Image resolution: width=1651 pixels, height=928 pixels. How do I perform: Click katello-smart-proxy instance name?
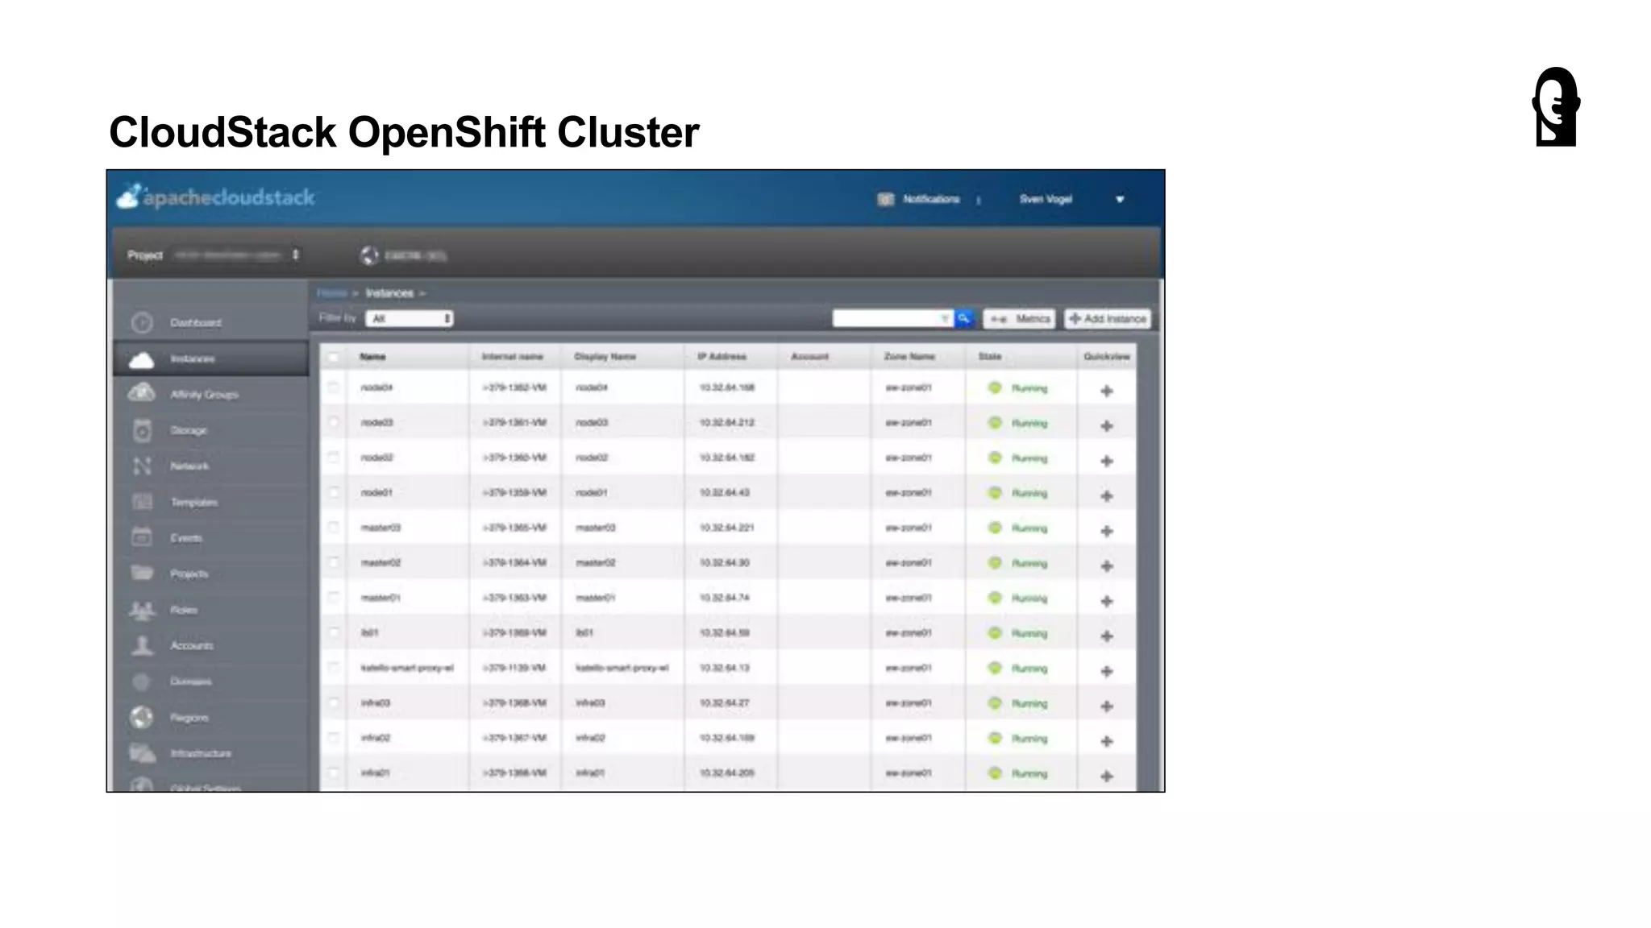[x=407, y=668]
